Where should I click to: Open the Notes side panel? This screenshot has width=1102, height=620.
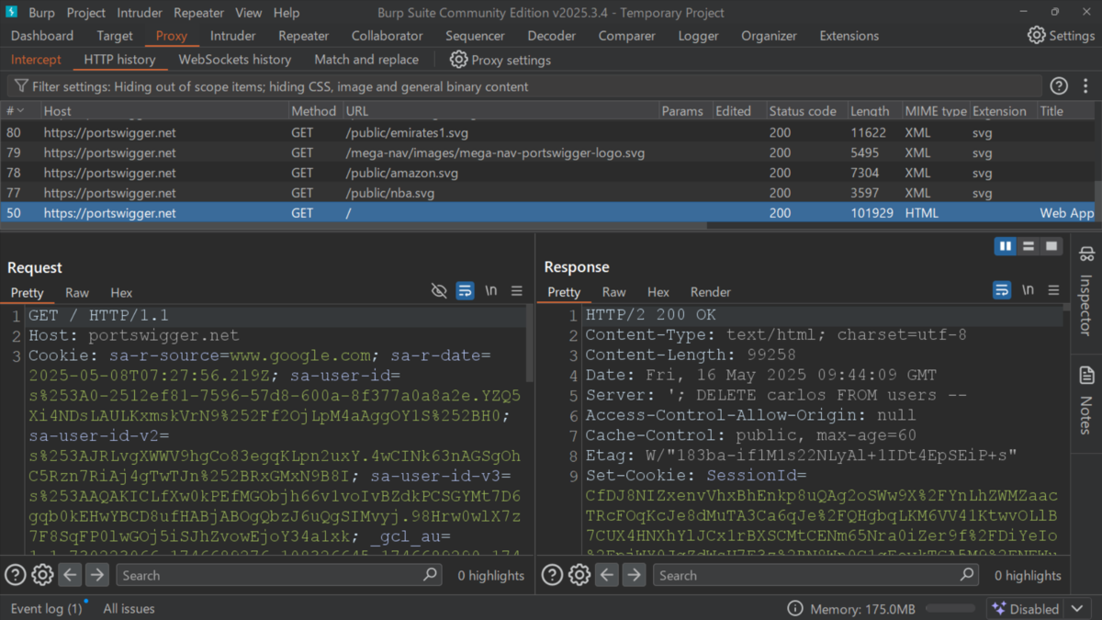tap(1086, 399)
